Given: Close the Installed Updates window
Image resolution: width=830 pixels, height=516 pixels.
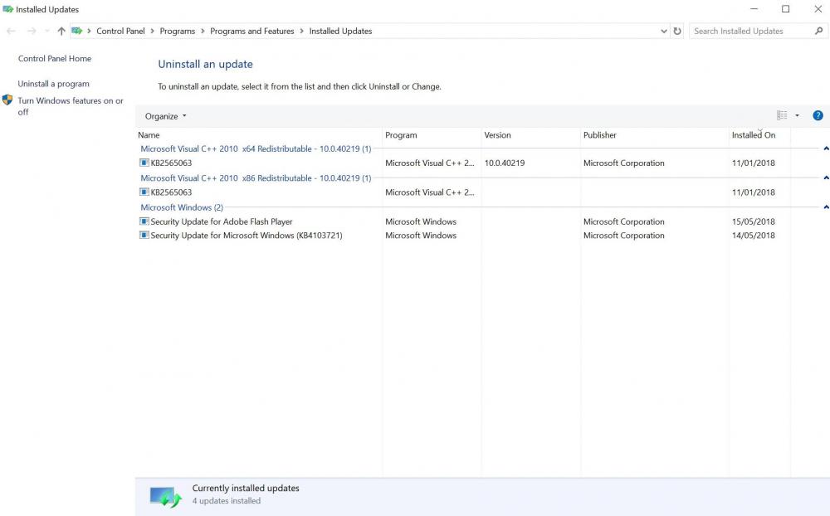Looking at the screenshot, I should point(818,9).
